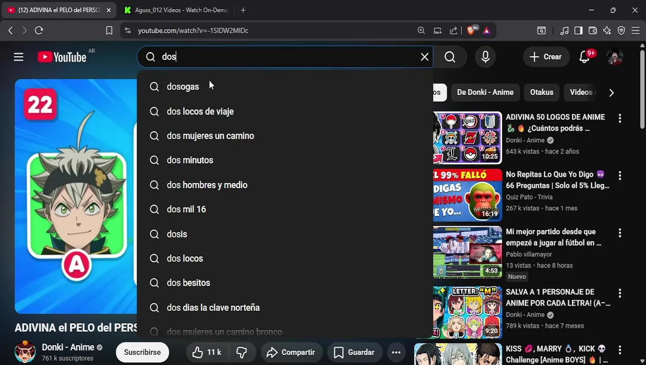Open No Repitas Lo Que Yo Digo thumbnail
The width and height of the screenshot is (646, 365).
click(467, 195)
